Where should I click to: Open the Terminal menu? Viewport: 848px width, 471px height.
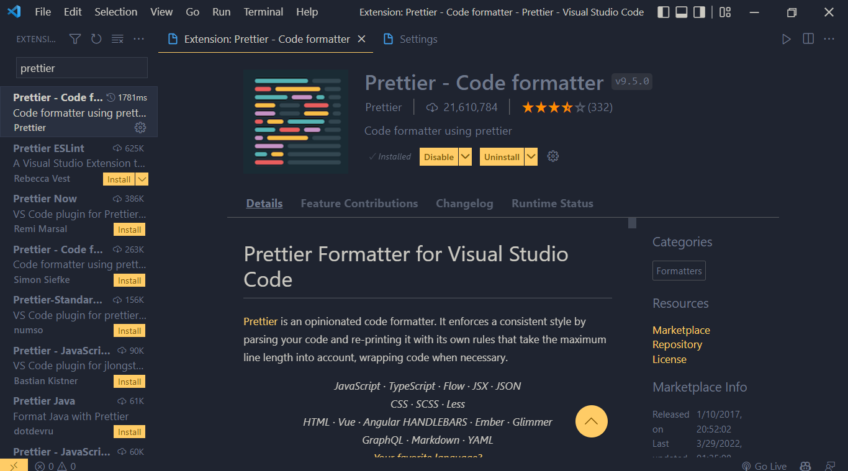pyautogui.click(x=263, y=12)
